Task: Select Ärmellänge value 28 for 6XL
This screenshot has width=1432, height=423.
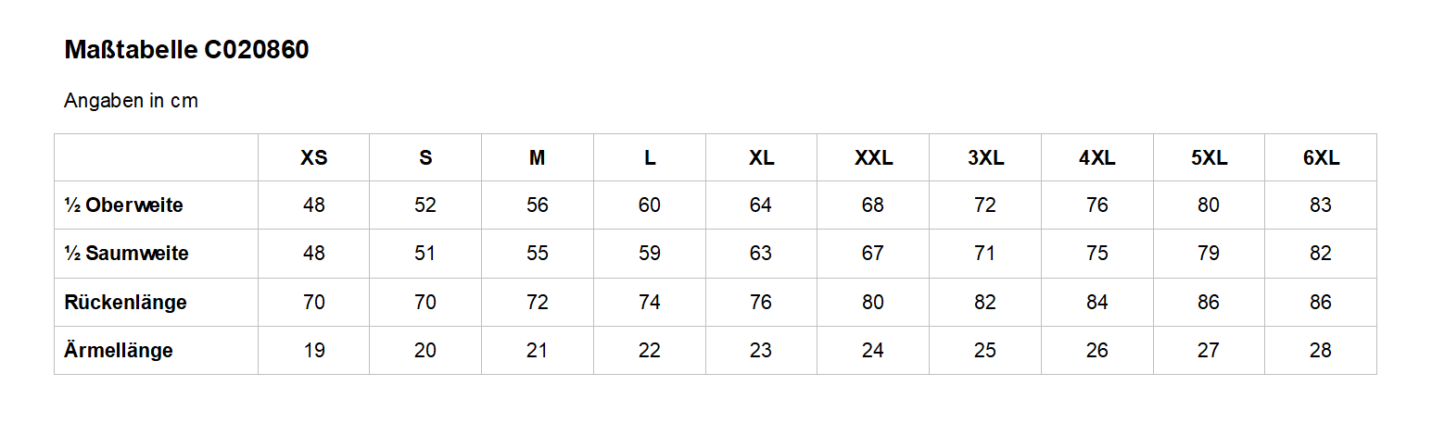Action: [1321, 351]
